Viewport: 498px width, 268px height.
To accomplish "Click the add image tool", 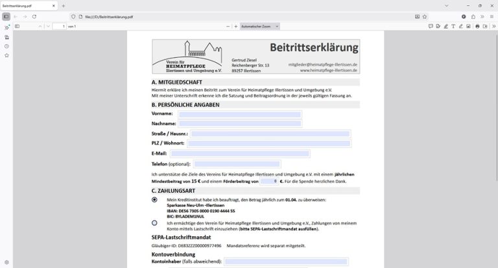I will 468,27.
